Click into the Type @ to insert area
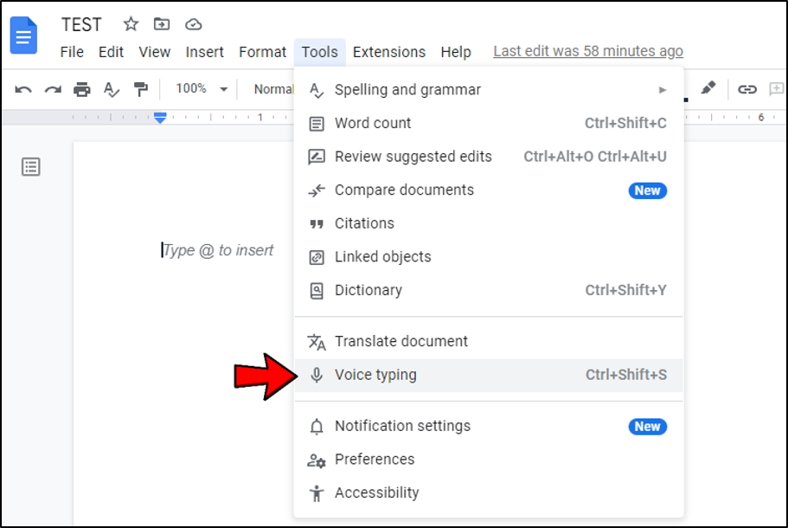 [218, 250]
